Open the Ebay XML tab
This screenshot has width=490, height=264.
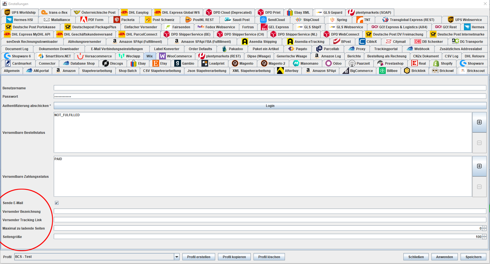click(298, 12)
